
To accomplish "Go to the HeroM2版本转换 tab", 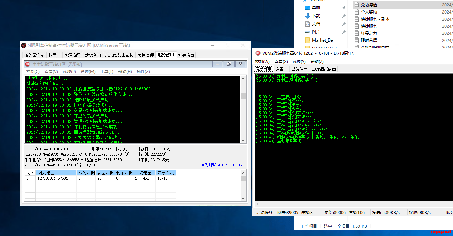I will point(119,55).
